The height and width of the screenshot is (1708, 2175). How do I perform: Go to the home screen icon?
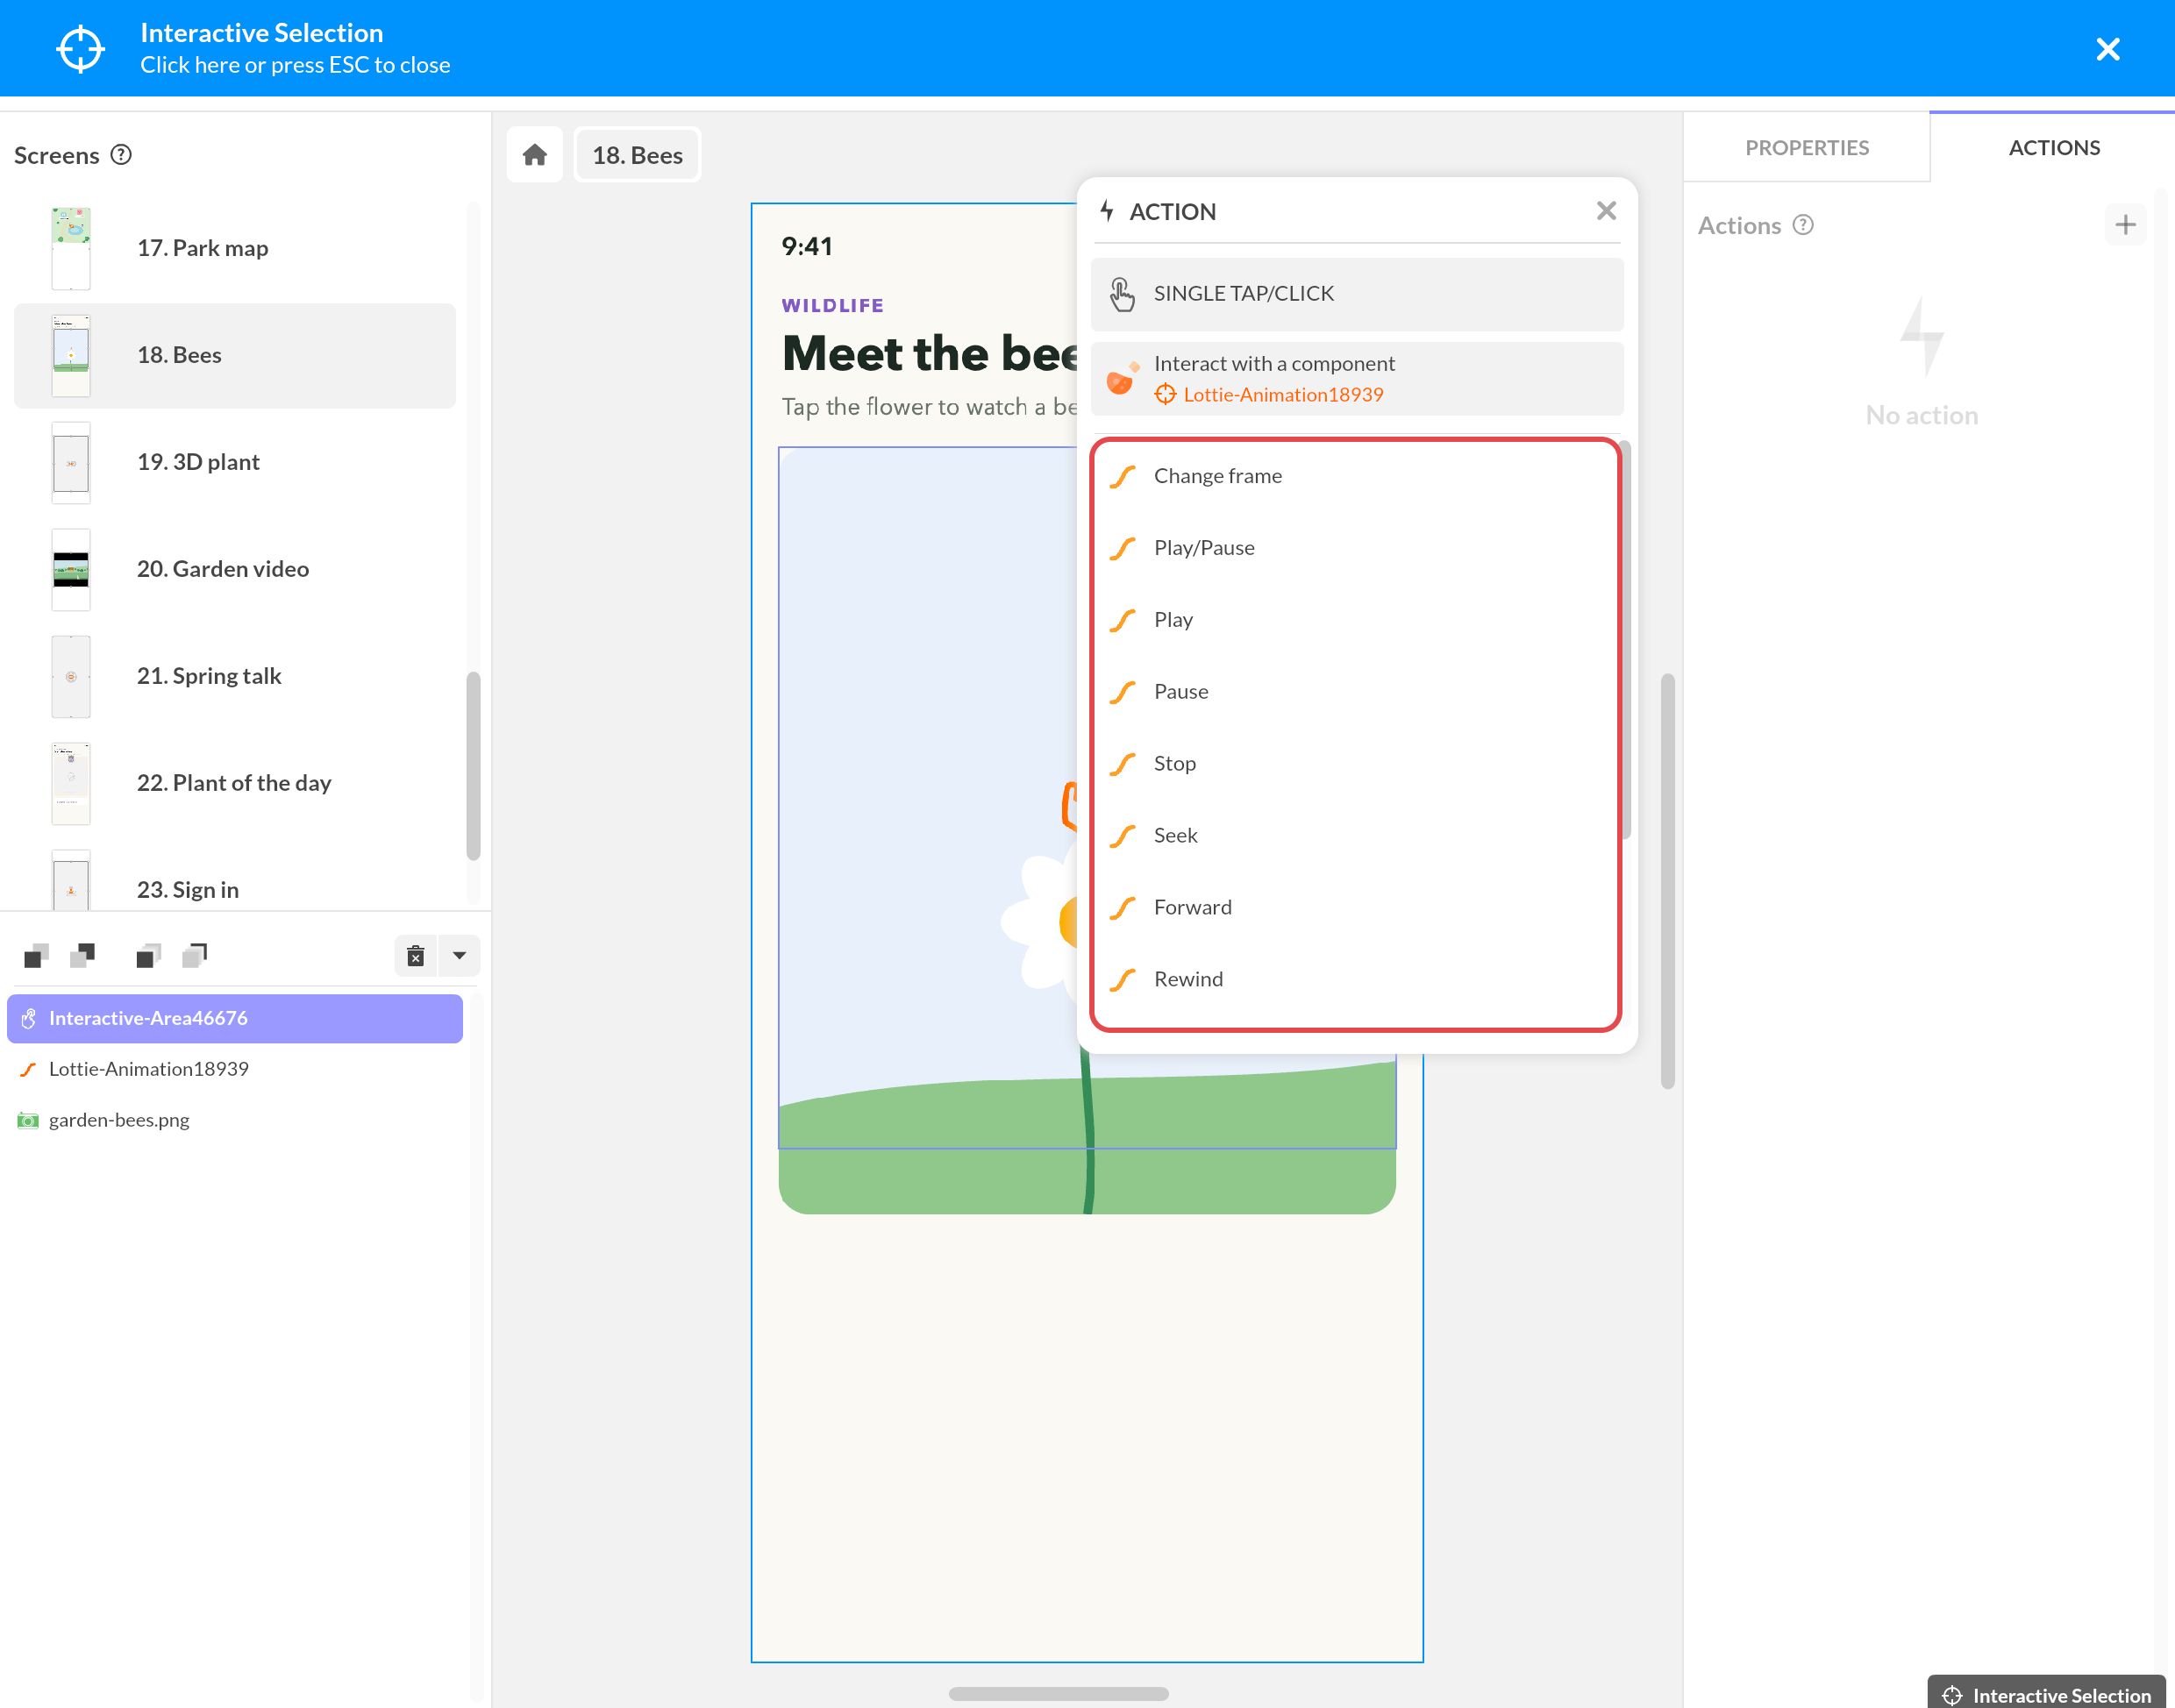tap(535, 155)
